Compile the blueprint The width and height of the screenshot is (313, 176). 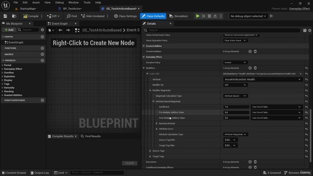click(x=31, y=16)
